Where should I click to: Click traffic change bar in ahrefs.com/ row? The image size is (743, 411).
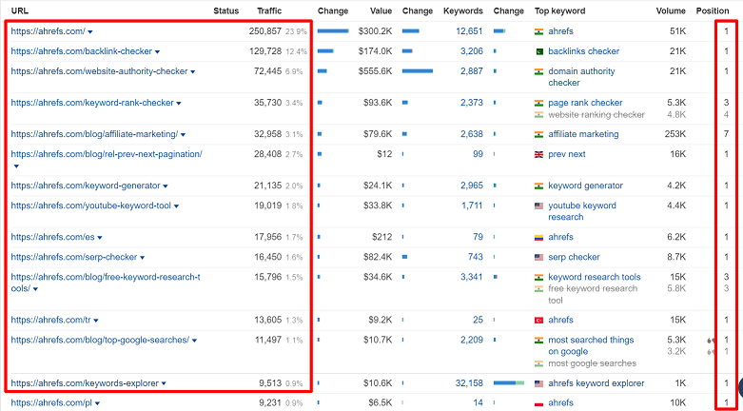point(333,31)
